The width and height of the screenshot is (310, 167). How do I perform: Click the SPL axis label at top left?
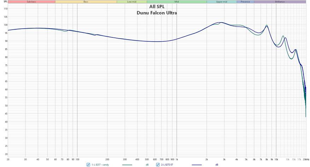6,1
